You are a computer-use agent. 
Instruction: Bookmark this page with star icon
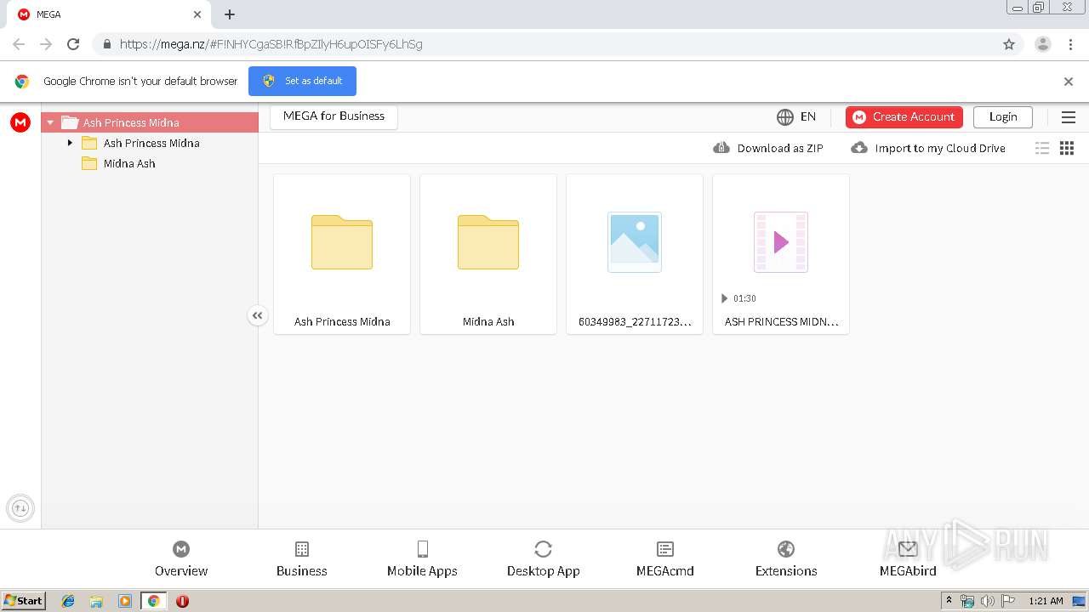1009,44
